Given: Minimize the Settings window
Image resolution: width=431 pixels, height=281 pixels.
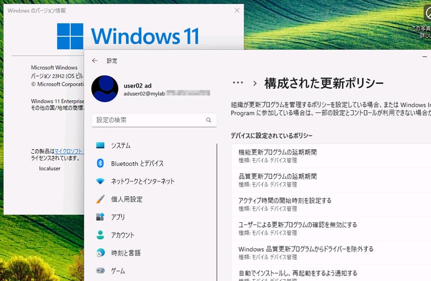Looking at the screenshot, I should coord(425,57).
